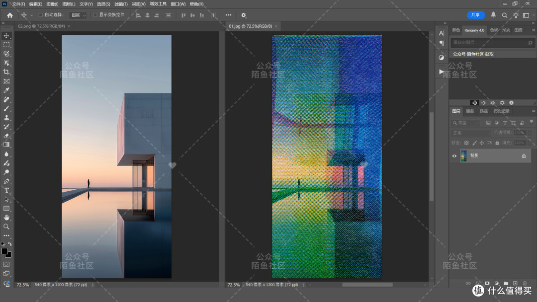Open the Adjustments panel icon
This screenshot has height=302, width=537.
point(442,58)
